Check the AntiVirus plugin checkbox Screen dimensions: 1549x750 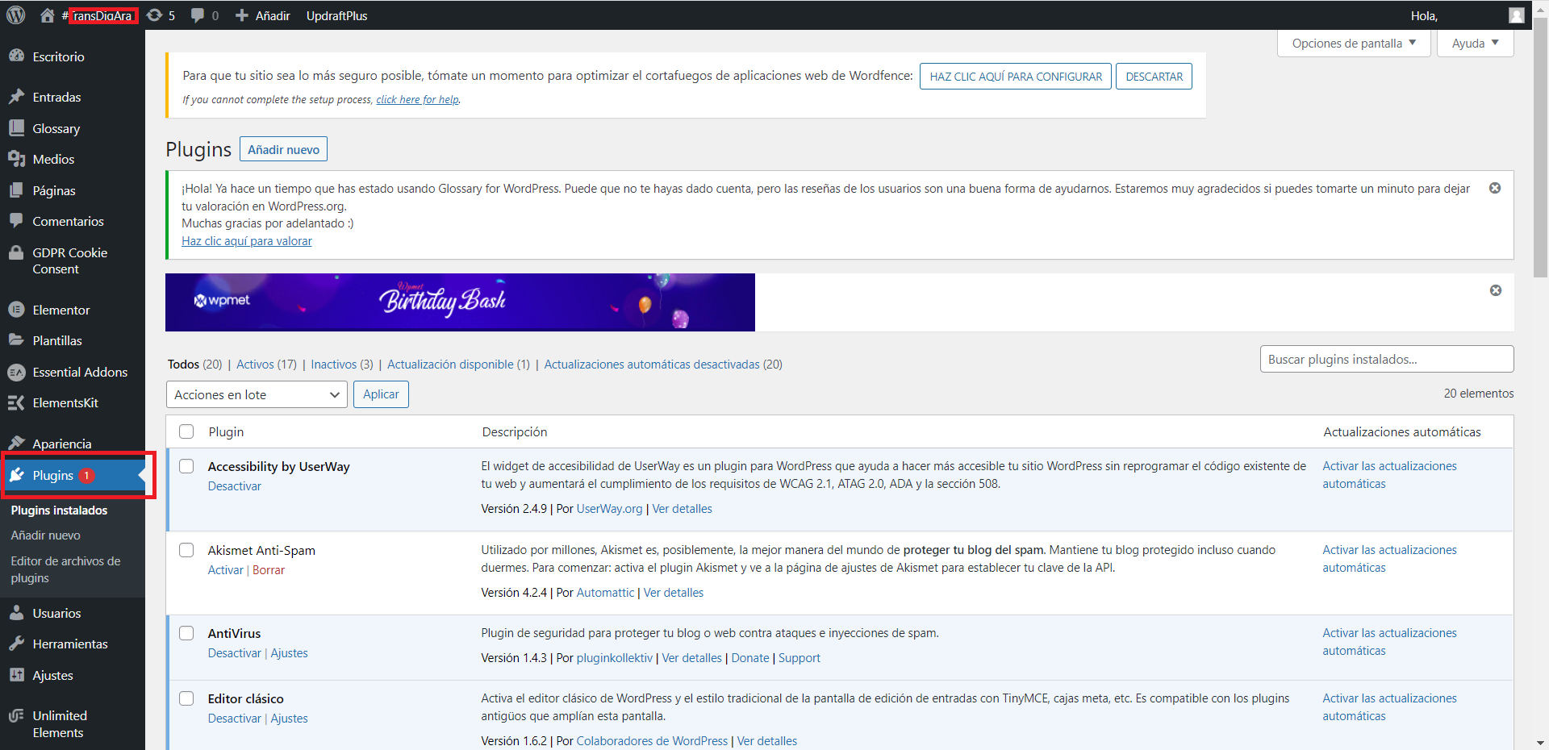click(186, 633)
